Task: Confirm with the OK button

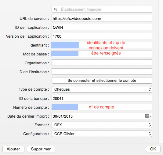Action: click(x=153, y=149)
